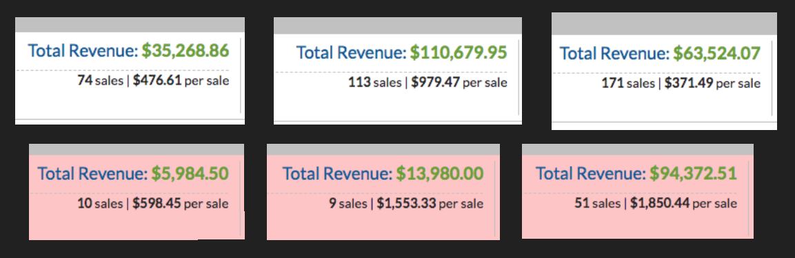Select the 51 sales count

[x=597, y=204]
